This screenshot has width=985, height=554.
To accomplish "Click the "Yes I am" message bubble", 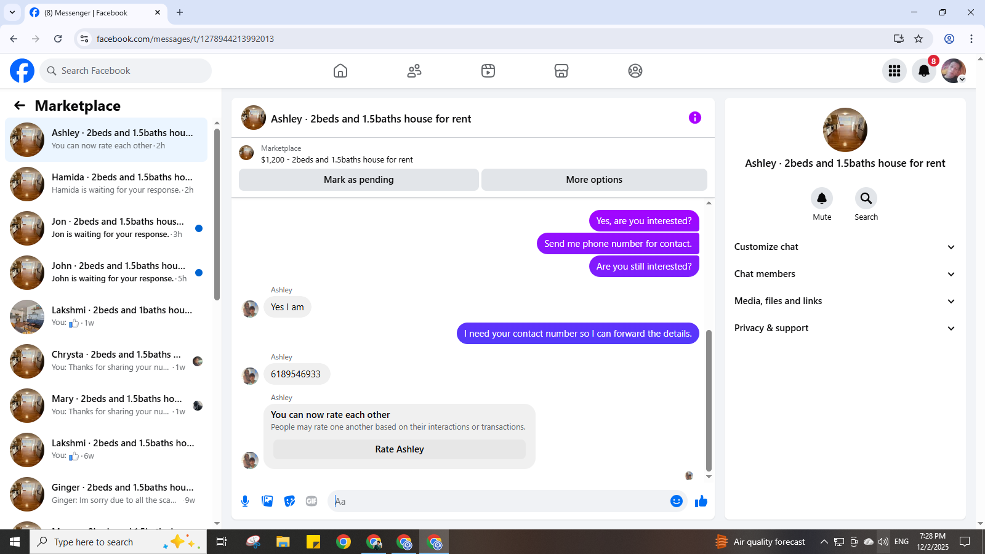I will tap(287, 307).
